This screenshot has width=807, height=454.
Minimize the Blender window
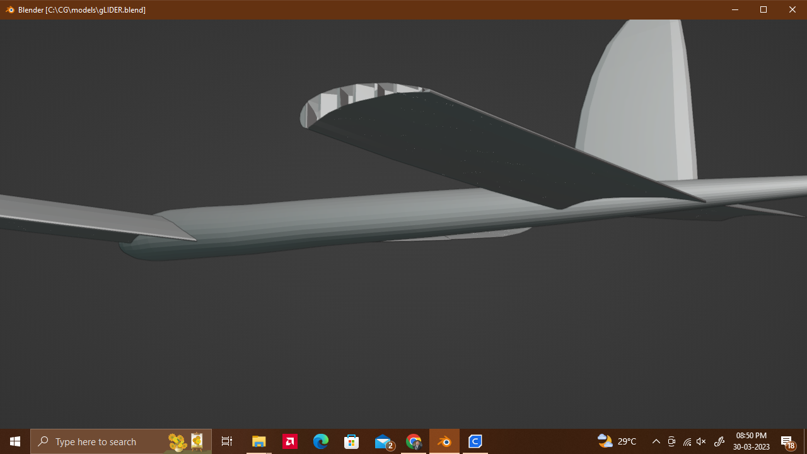click(734, 9)
